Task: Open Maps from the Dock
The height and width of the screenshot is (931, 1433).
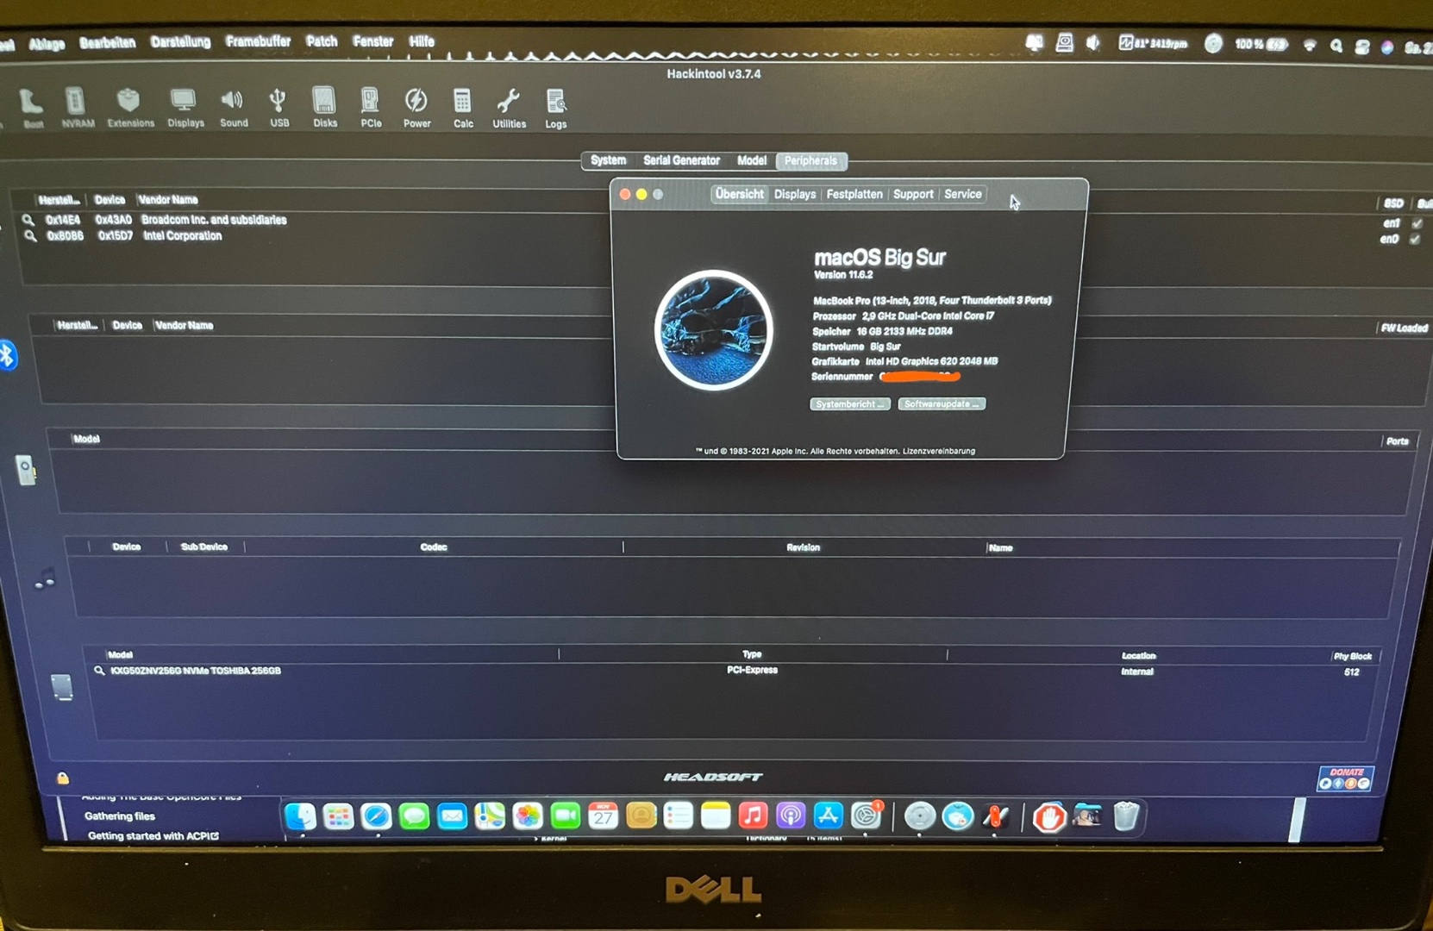Action: 490,815
